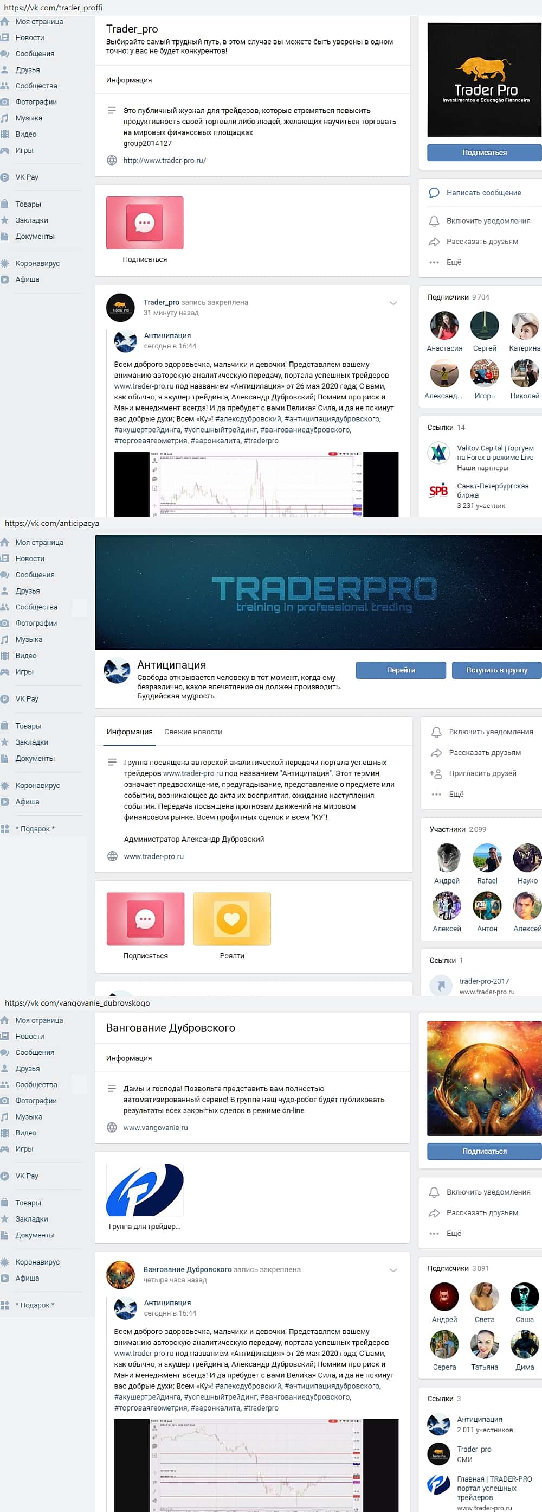The image size is (542, 1512).
Task: Open Закладки in the Вангование page sidebar
Action: (x=31, y=1218)
